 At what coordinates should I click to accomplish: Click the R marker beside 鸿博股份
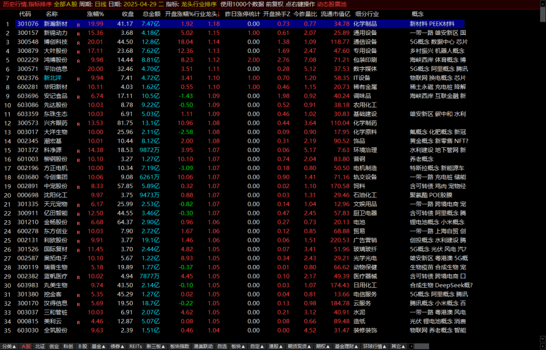(78, 61)
